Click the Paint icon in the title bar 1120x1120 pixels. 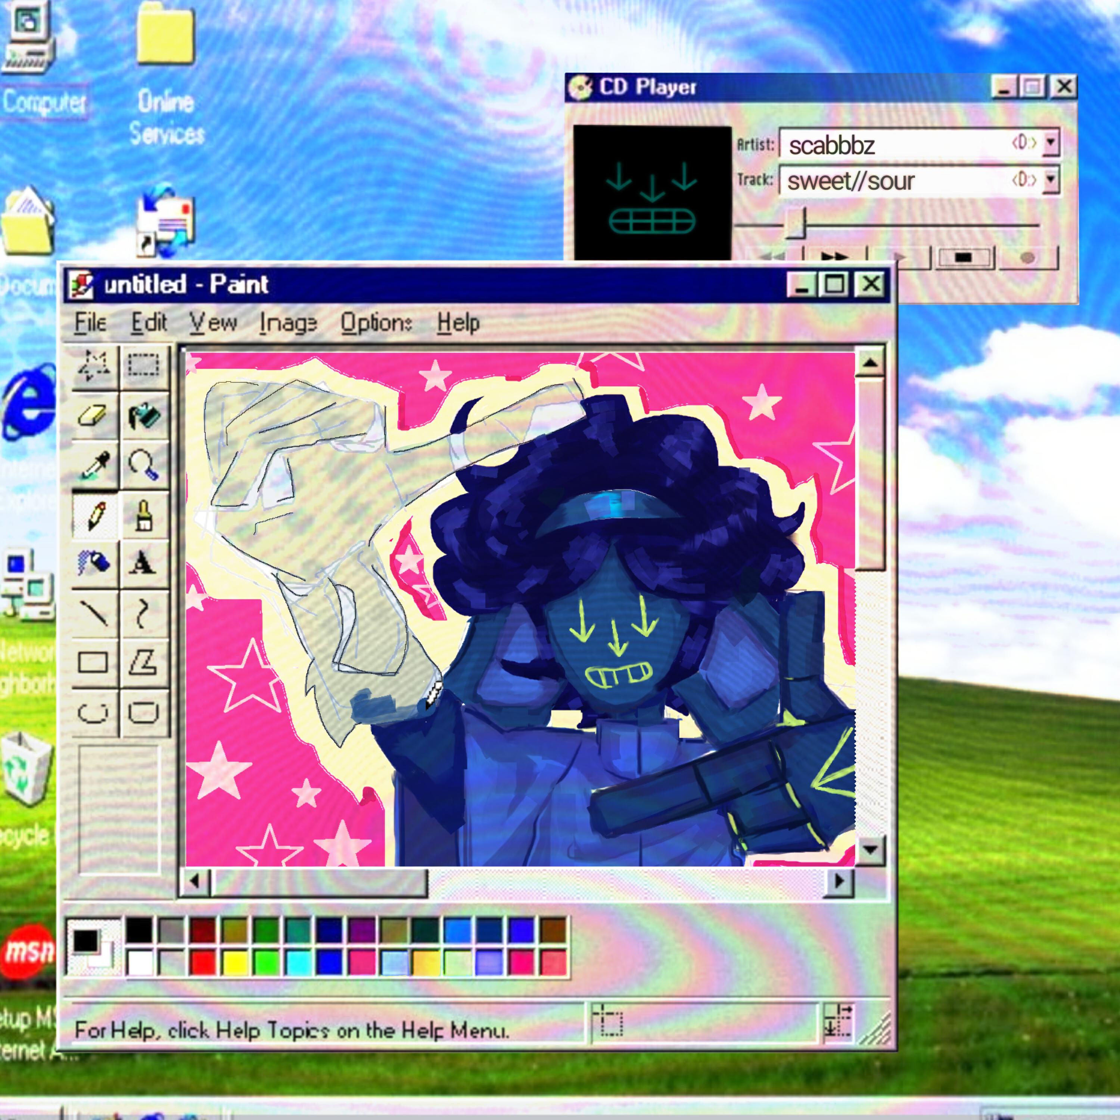[x=82, y=284]
